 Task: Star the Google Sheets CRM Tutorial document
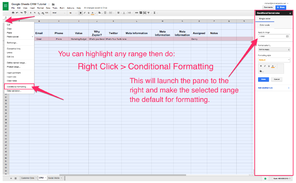(49, 4)
